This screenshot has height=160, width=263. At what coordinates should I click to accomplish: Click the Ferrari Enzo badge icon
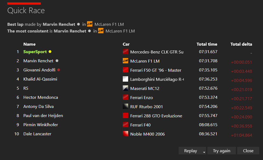125,97
